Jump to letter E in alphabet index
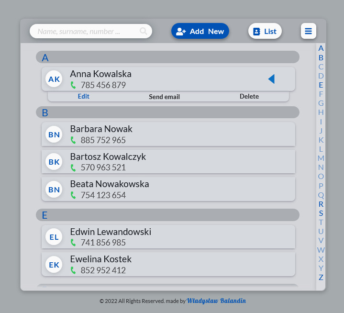Screen dimensions: 344x313 (321, 85)
